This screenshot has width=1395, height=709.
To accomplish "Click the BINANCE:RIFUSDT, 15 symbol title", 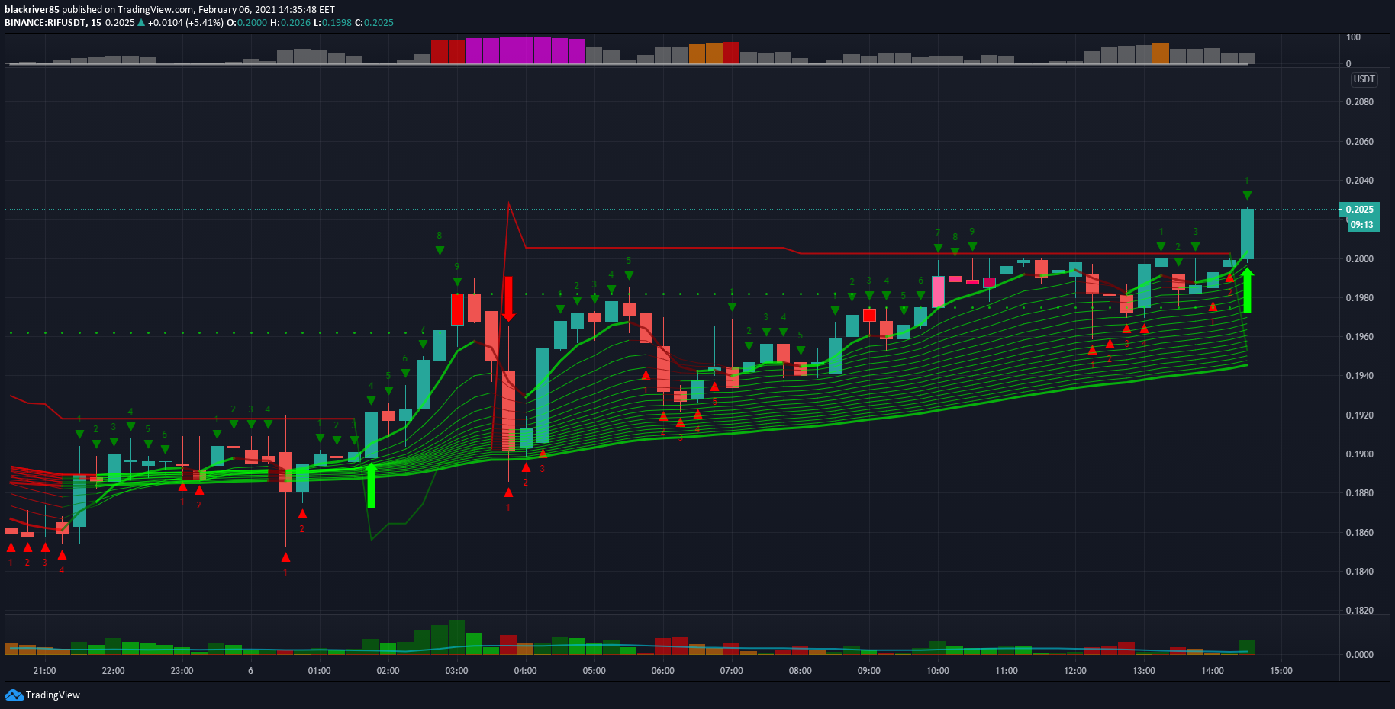I will click(x=53, y=23).
